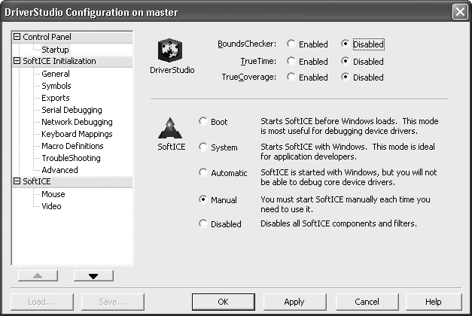The image size is (472, 316).
Task: Set TrueTime to Enabled
Action: point(291,61)
